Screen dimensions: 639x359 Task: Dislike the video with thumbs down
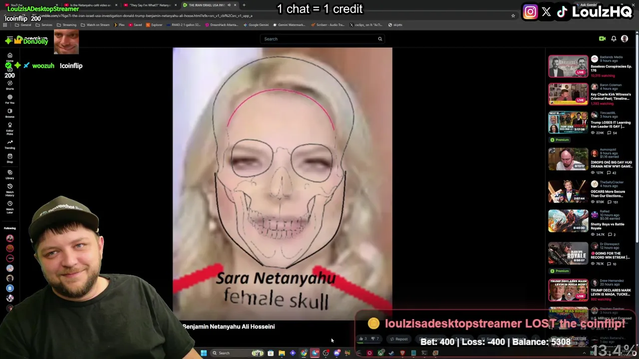tap(374, 339)
